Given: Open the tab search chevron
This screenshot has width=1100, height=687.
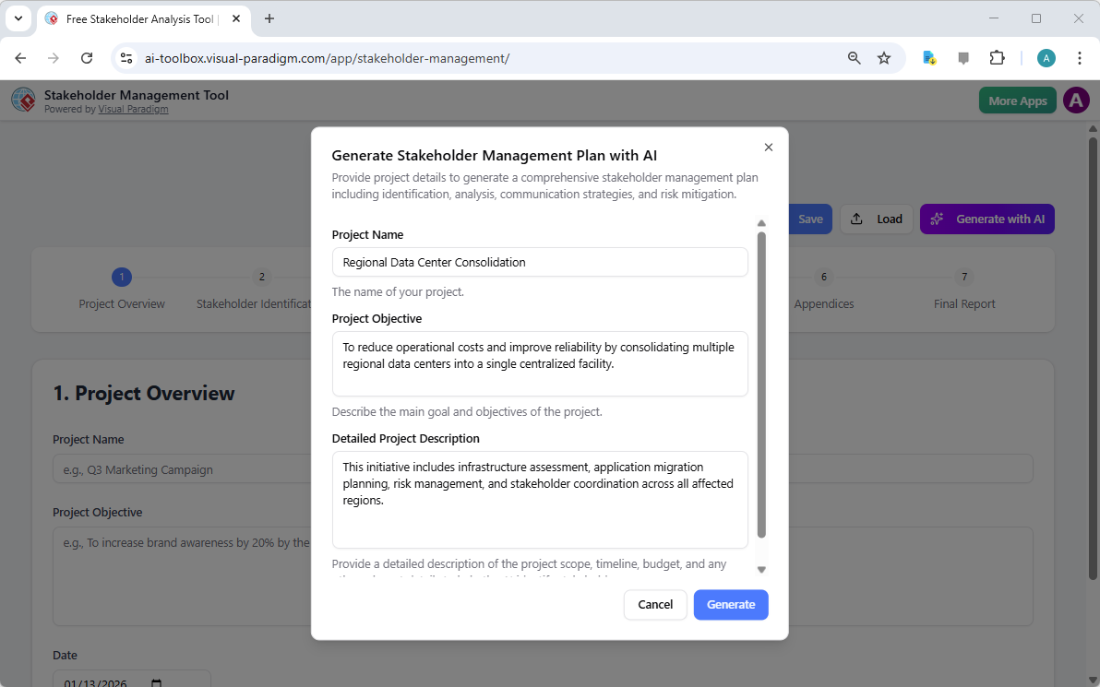Looking at the screenshot, I should point(18,18).
